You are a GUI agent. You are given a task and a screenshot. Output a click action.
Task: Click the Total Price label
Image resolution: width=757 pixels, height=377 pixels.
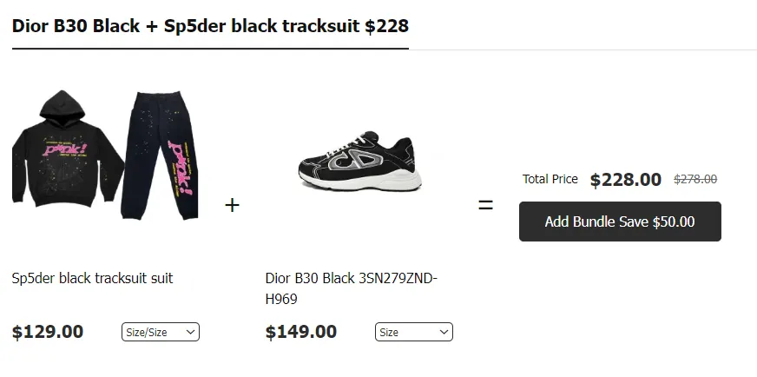[x=550, y=179]
